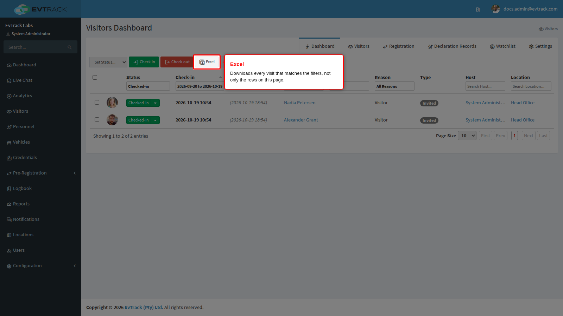Switch to the Declaration Records tab
Image resolution: width=563 pixels, height=316 pixels.
coord(452,46)
